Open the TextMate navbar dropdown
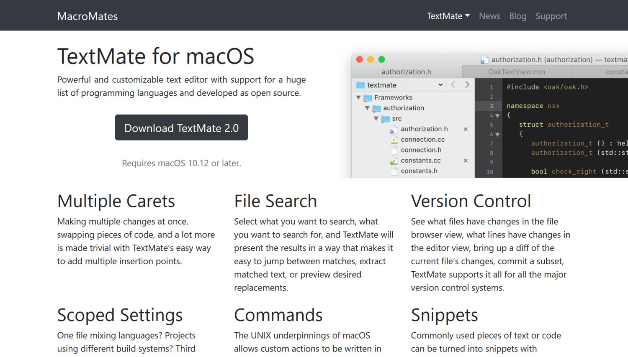 (448, 16)
